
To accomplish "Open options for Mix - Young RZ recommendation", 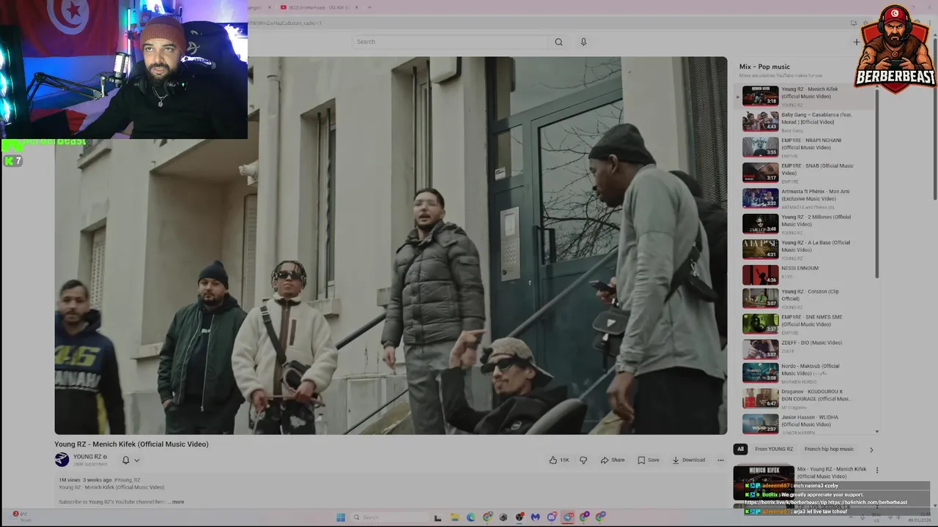I will pyautogui.click(x=876, y=470).
